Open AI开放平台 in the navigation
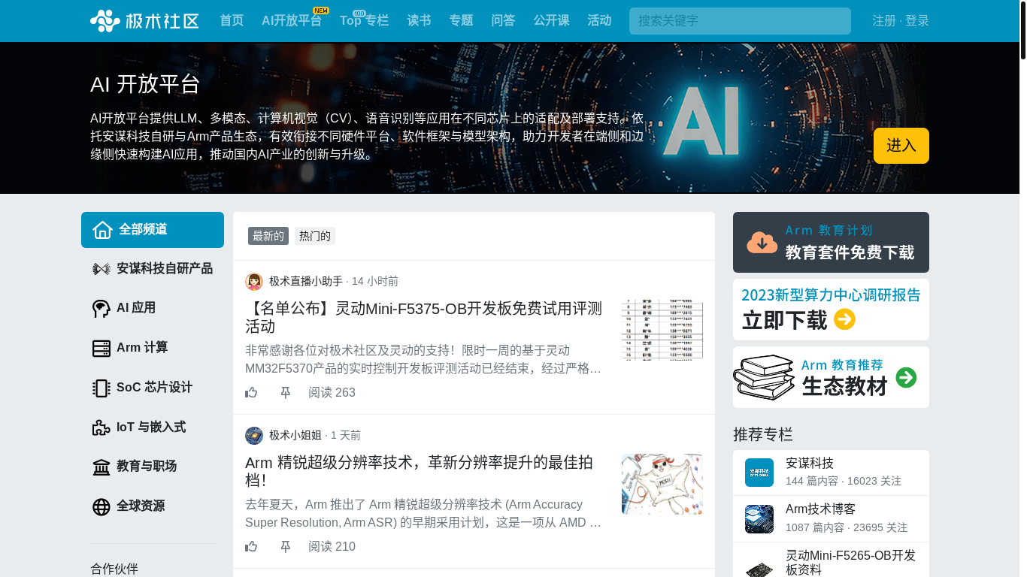Image resolution: width=1027 pixels, height=577 pixels. 292,20
